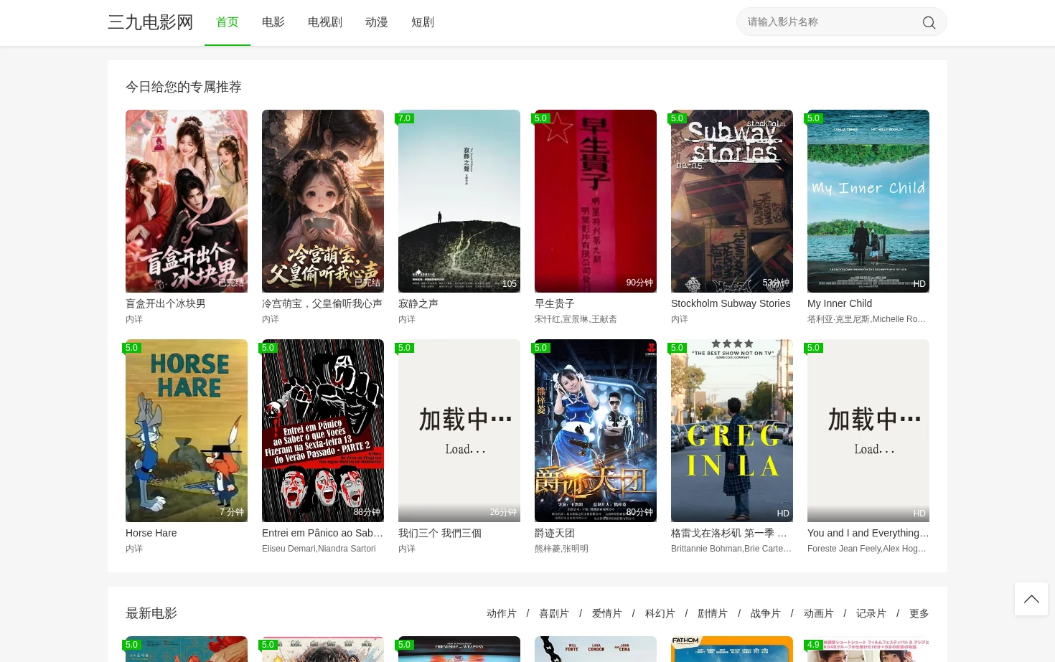Click the 5.0 badge on My Inner Child
1055x662 pixels.
tap(814, 118)
